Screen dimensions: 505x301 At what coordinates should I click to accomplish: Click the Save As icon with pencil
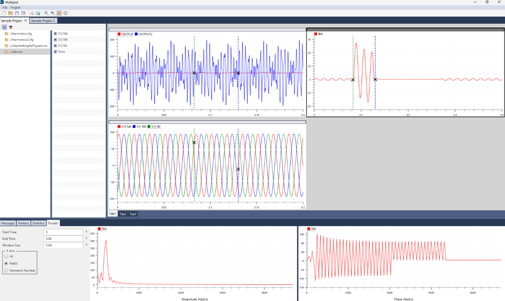pos(23,13)
